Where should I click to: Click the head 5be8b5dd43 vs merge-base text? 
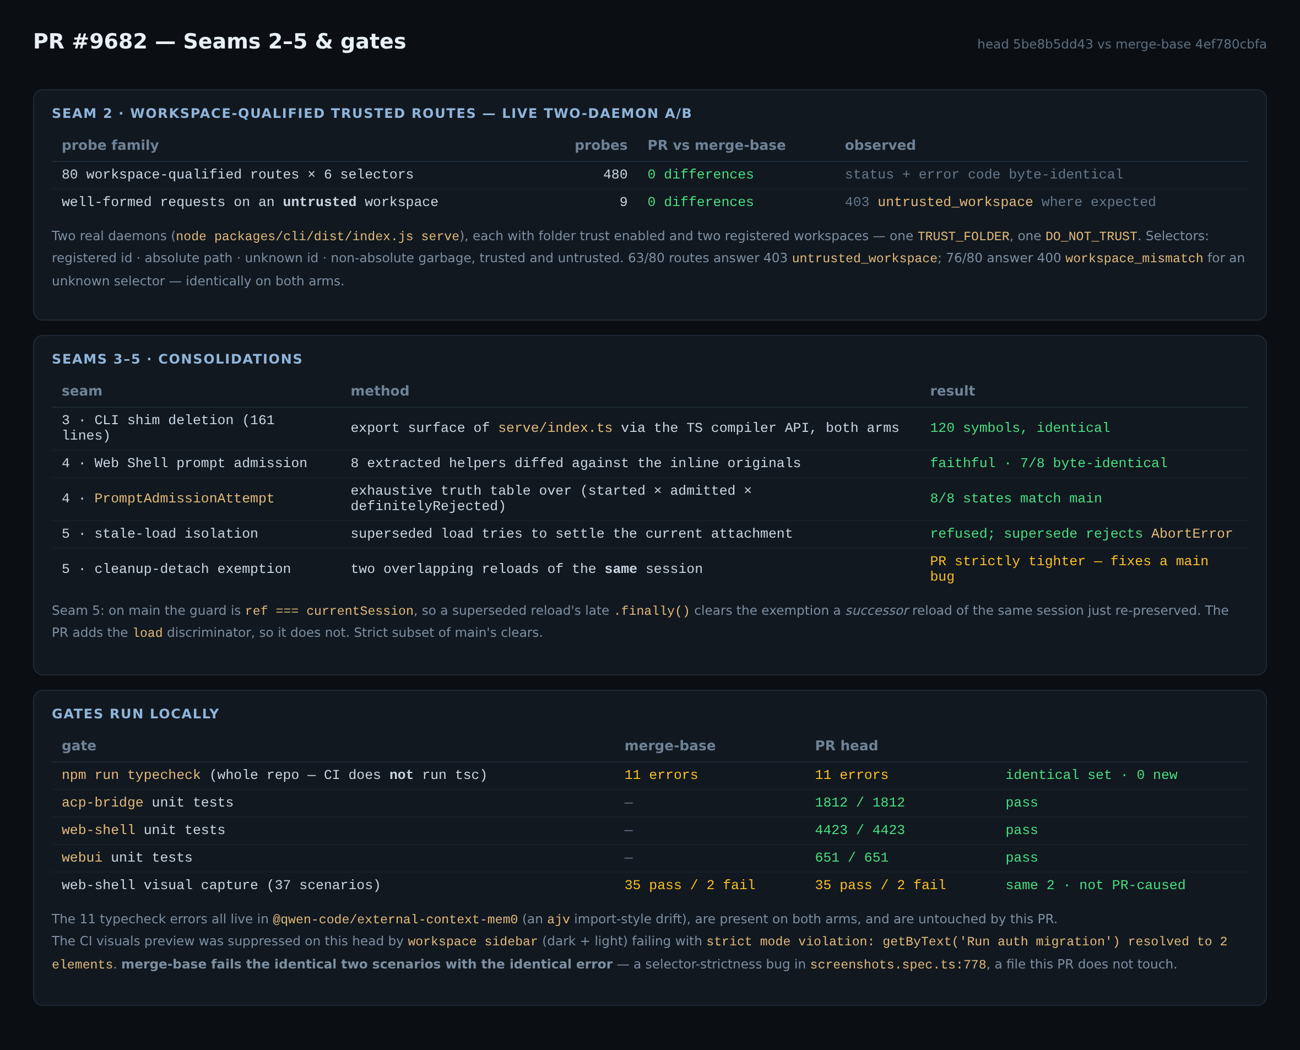point(1122,44)
